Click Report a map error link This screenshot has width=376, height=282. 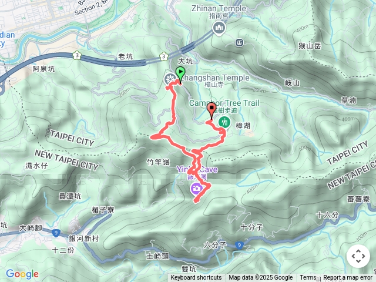pos(347,278)
